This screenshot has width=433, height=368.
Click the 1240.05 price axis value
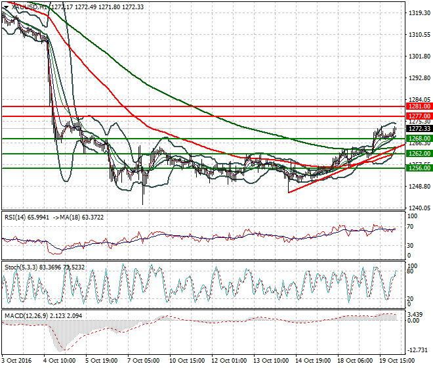419,208
